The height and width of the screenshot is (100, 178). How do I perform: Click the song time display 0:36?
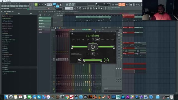click(70, 5)
